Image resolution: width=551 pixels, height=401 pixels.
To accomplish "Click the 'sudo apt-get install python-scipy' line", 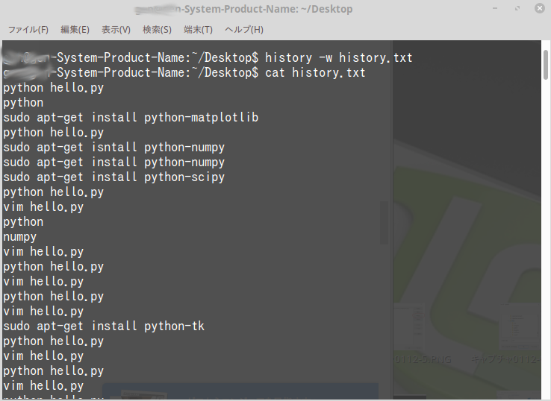I will 113,177.
